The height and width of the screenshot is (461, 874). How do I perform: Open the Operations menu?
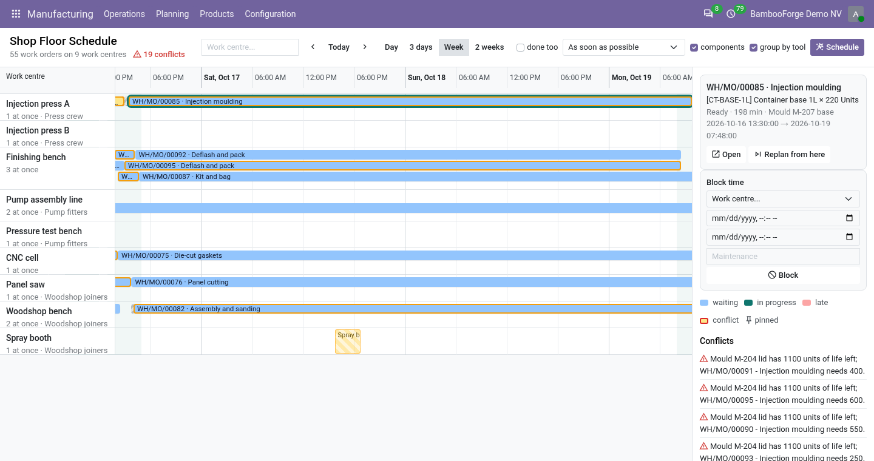[124, 14]
